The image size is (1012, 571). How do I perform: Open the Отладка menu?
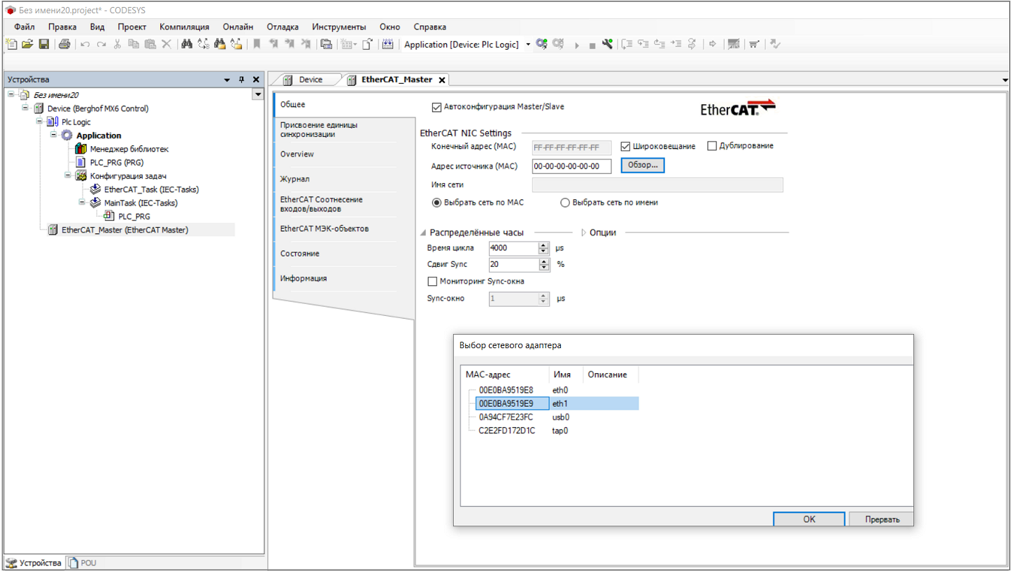[283, 27]
